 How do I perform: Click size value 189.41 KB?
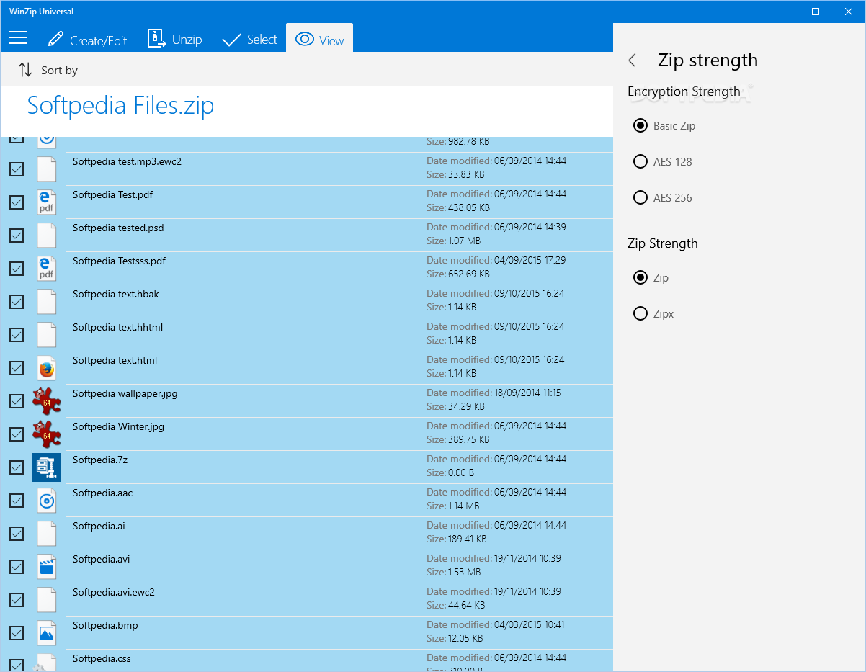click(x=468, y=539)
